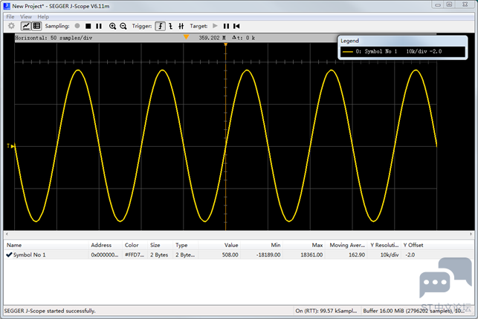Switch to the data table view icon
Image resolution: width=478 pixels, height=319 pixels.
(x=36, y=26)
